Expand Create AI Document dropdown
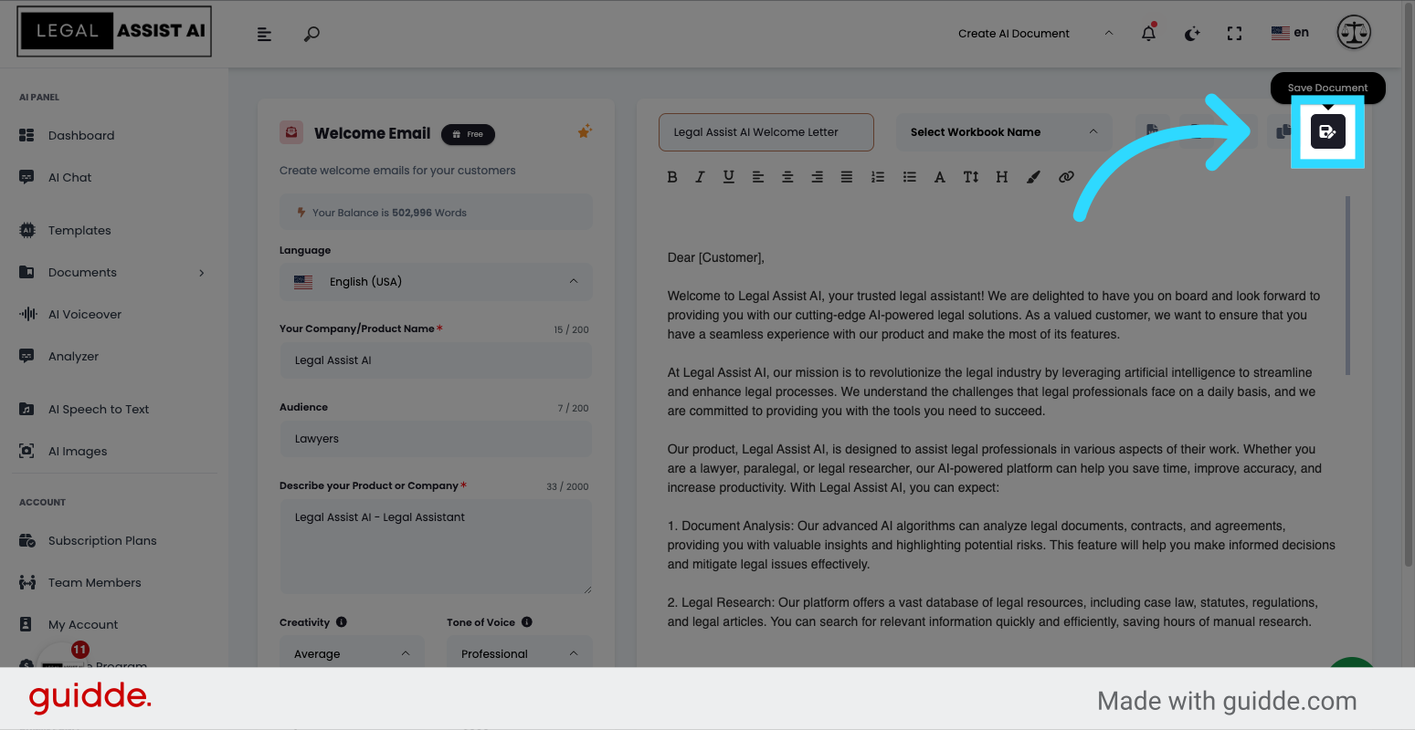This screenshot has height=730, width=1415. coord(1036,34)
